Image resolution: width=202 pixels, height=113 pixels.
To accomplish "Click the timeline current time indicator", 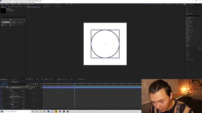I will (74, 84).
